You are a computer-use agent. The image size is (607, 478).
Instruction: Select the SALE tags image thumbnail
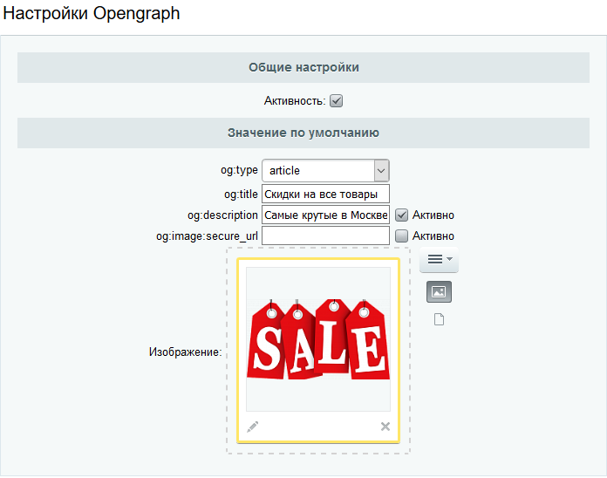click(x=318, y=339)
